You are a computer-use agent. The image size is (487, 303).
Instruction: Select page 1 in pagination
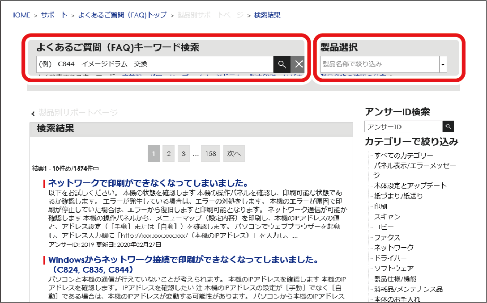tap(154, 154)
